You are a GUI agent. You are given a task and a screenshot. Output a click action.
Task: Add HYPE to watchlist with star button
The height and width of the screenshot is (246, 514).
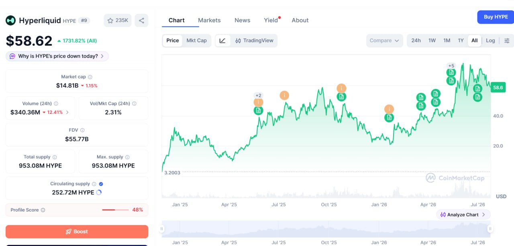click(118, 20)
